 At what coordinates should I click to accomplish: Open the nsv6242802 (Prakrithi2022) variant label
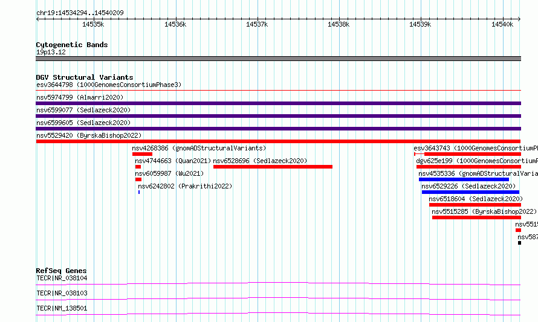[x=185, y=186]
